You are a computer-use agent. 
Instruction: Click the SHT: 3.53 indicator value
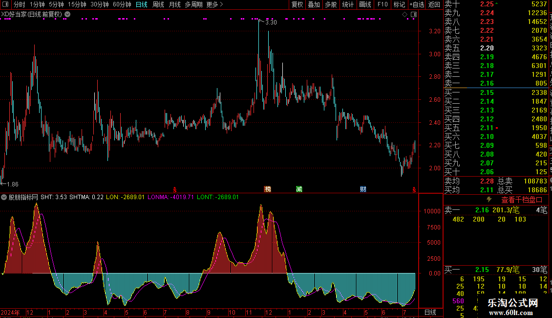tap(54, 197)
